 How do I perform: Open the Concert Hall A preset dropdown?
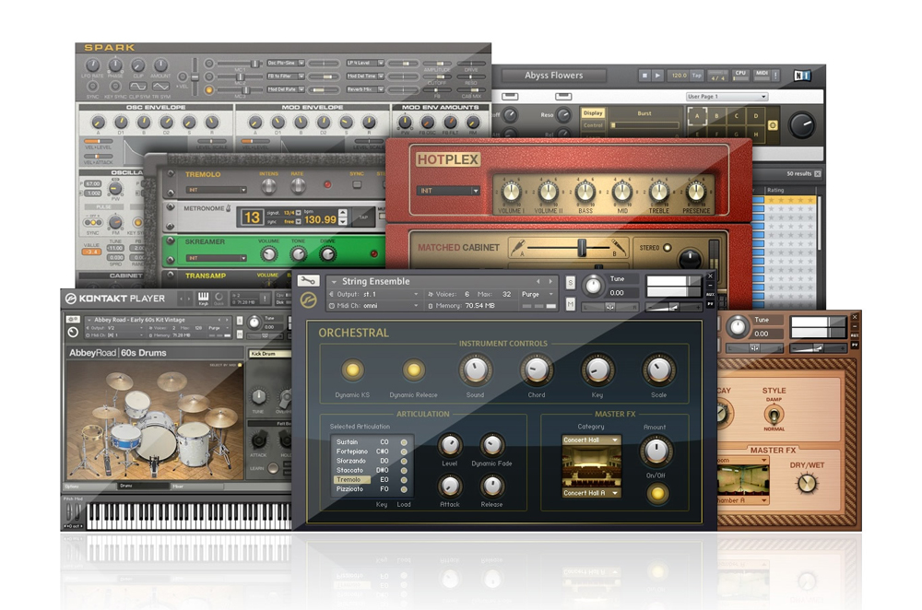(x=592, y=493)
